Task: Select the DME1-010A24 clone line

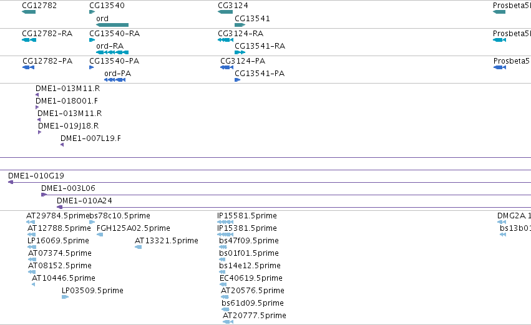Action: (294, 207)
